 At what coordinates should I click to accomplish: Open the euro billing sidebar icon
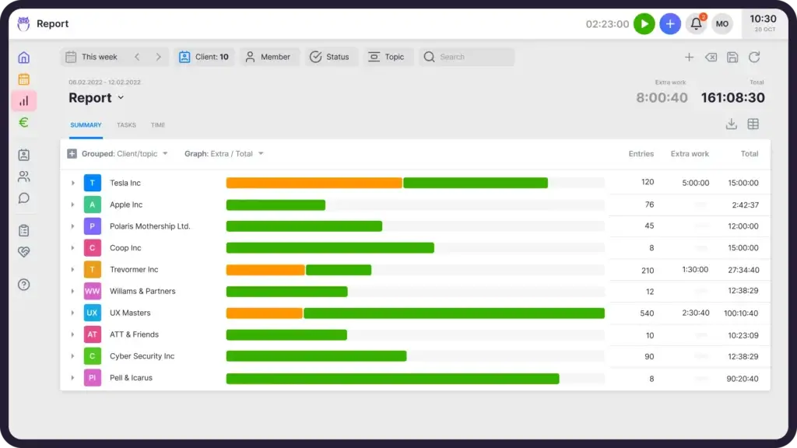tap(24, 122)
